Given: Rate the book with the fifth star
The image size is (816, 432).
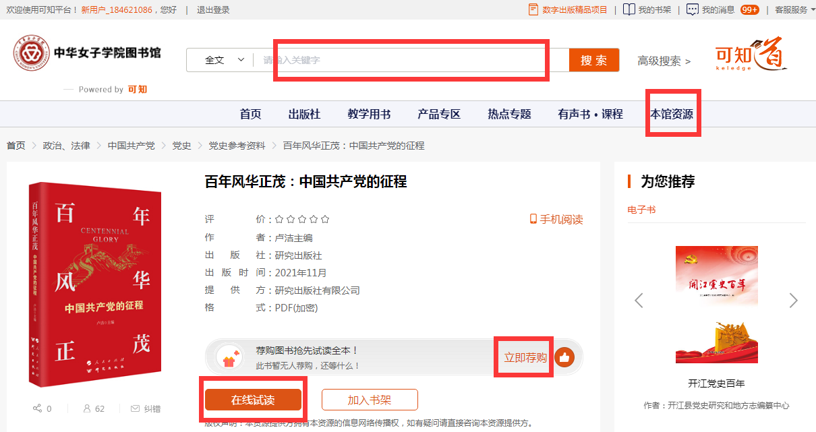Looking at the screenshot, I should tap(325, 220).
